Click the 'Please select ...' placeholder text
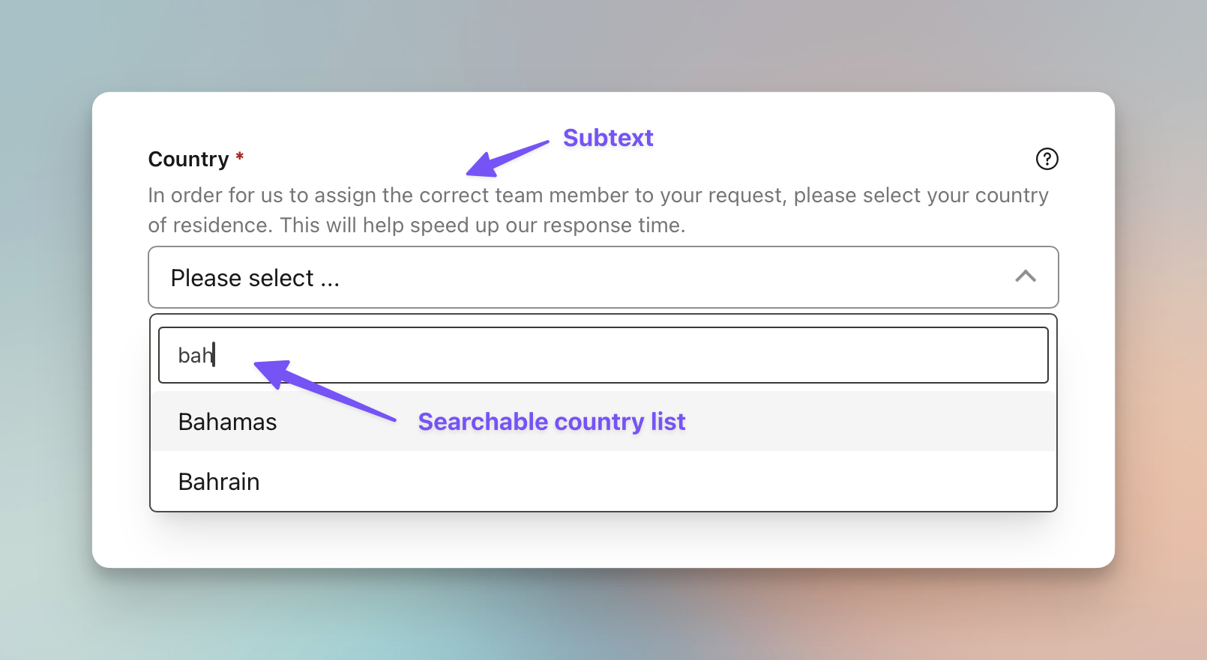Screen dimensions: 1207x660 point(256,277)
